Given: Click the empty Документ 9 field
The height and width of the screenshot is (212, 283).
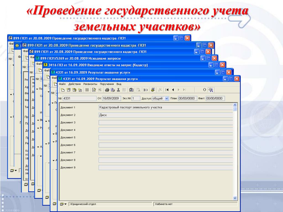Looking at the screenshot, I should [x=166, y=168].
